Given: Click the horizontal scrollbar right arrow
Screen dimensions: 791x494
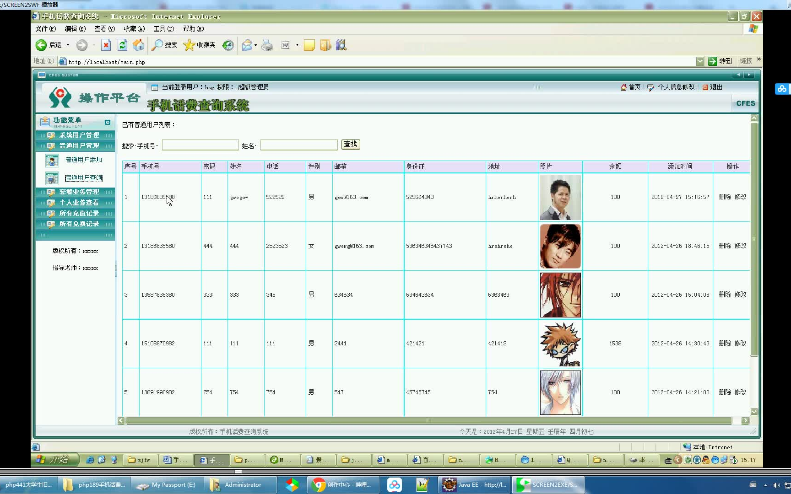Looking at the screenshot, I should click(745, 420).
